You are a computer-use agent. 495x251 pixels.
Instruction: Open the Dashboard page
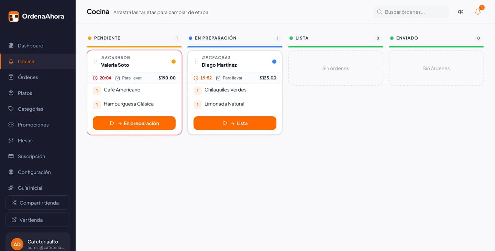point(38,46)
